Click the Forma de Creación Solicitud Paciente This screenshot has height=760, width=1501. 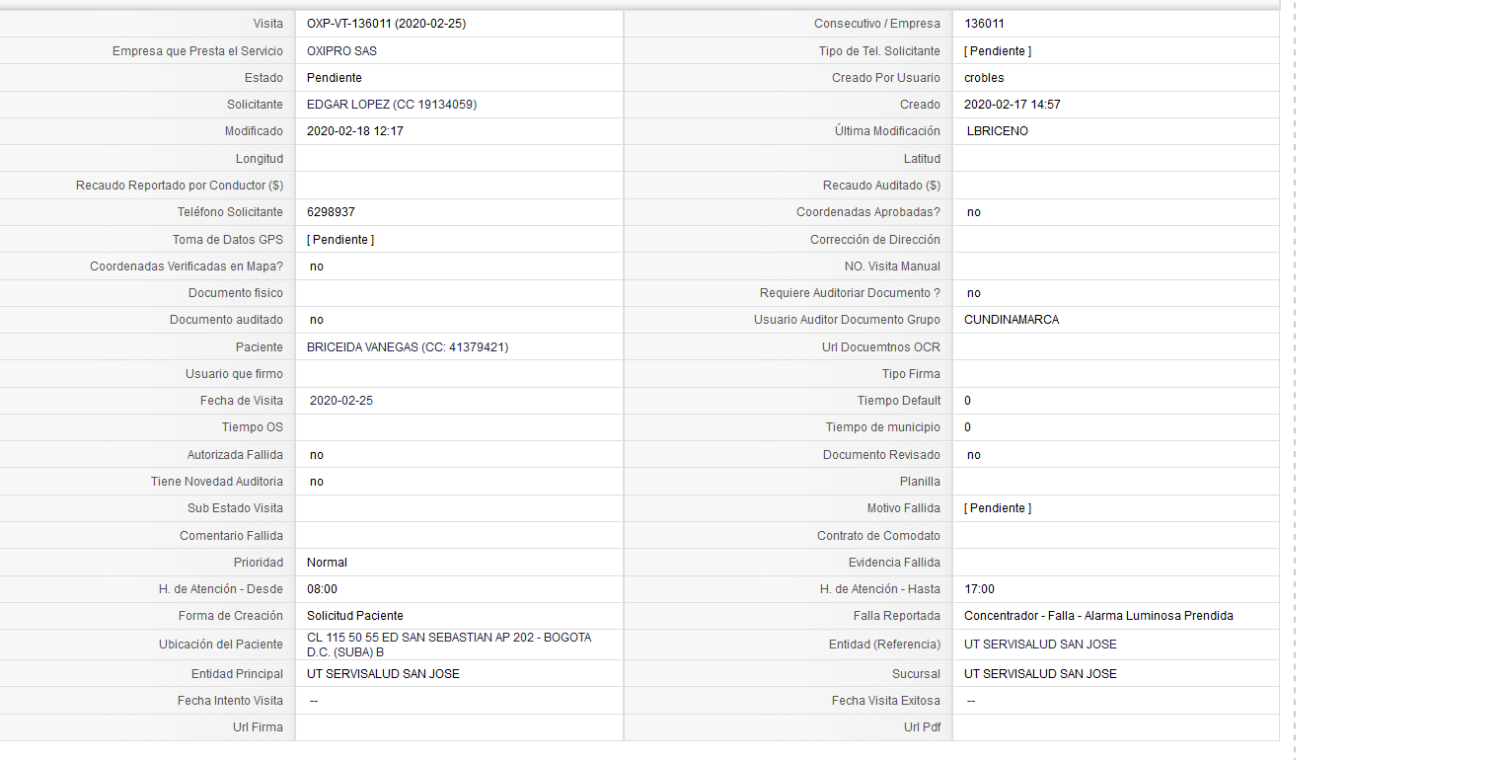(x=354, y=616)
